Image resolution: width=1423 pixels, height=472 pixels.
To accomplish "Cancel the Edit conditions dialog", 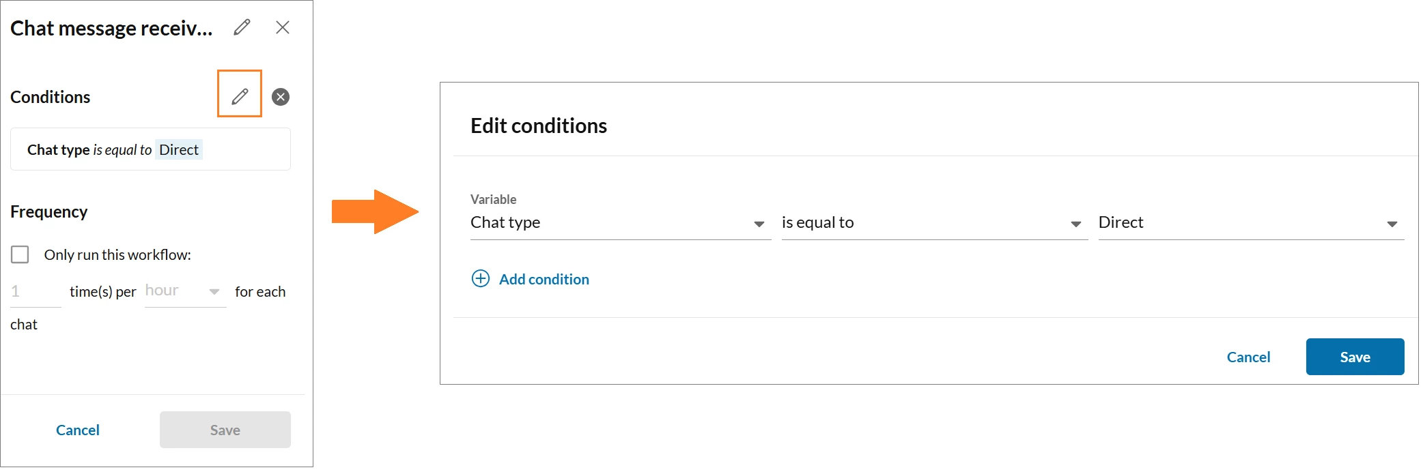I will (x=1248, y=357).
